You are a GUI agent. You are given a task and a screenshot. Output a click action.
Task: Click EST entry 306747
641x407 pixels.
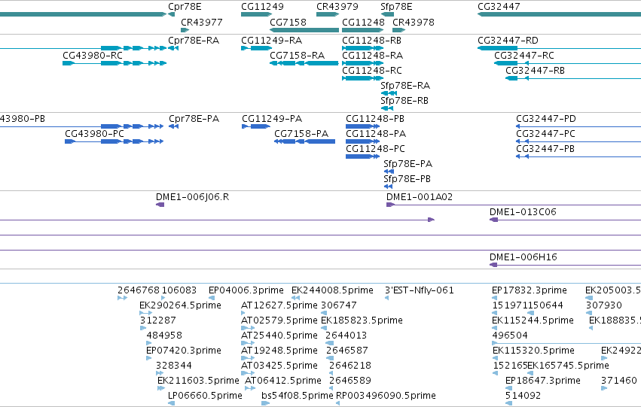point(338,305)
